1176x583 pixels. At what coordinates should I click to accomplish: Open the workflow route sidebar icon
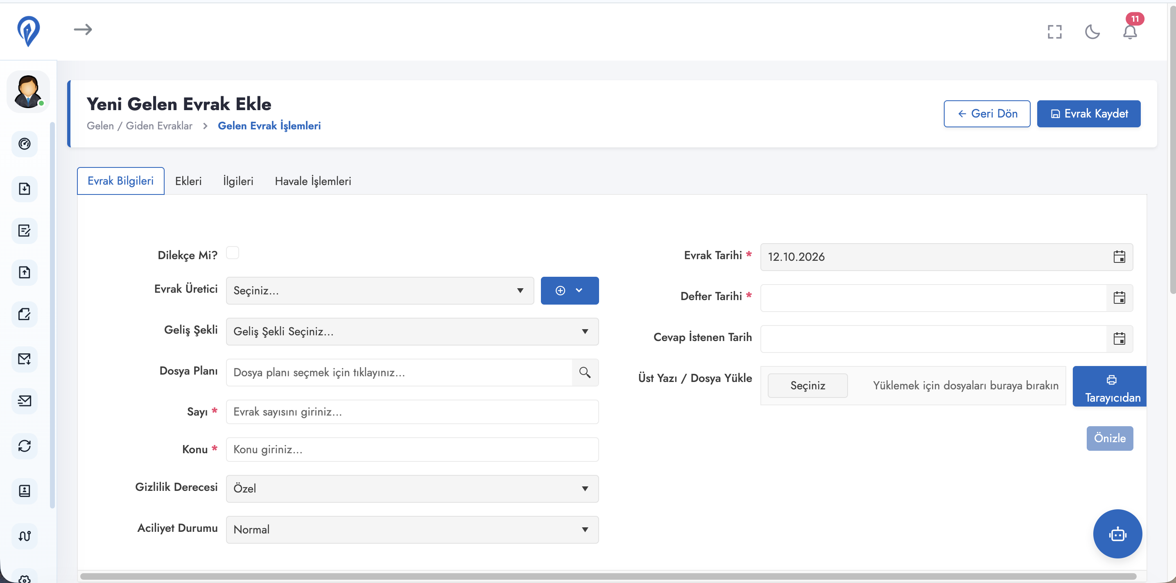pyautogui.click(x=25, y=536)
